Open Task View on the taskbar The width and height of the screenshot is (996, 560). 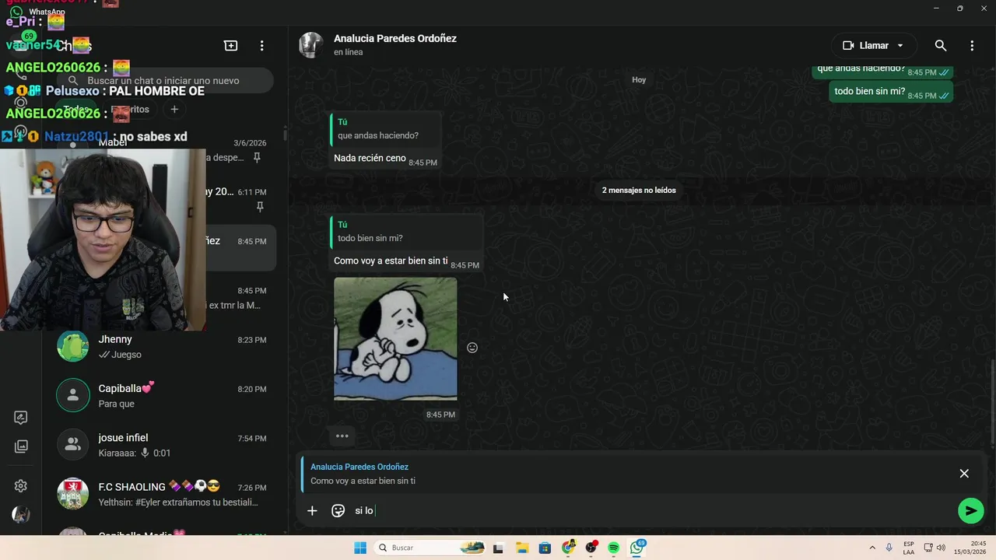click(498, 548)
